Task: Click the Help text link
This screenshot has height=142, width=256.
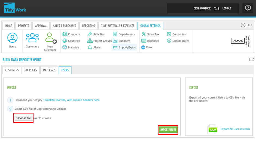Action: (249, 25)
